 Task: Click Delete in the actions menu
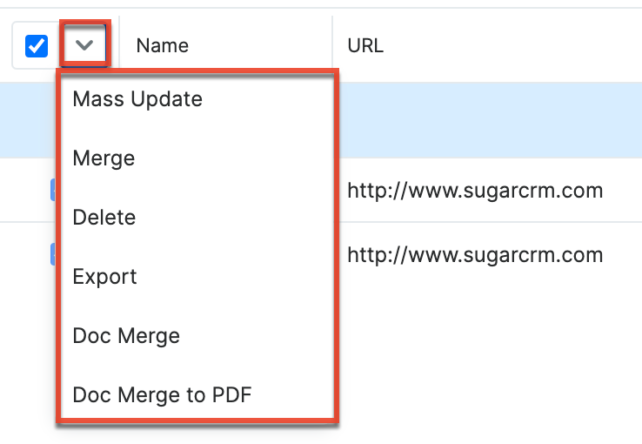point(104,218)
